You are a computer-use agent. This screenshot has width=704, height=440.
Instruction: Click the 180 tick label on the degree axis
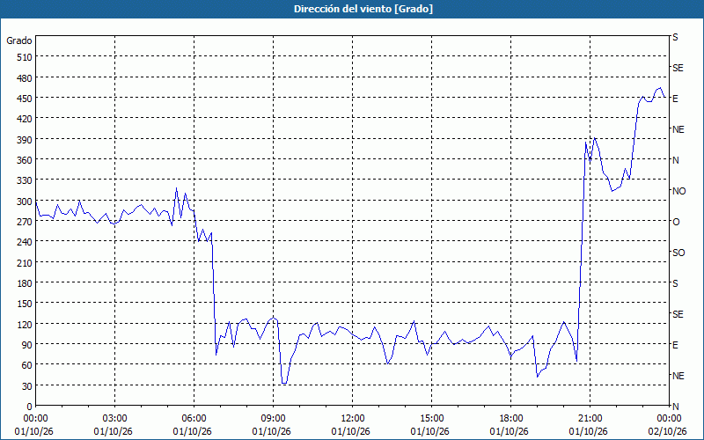(x=25, y=283)
